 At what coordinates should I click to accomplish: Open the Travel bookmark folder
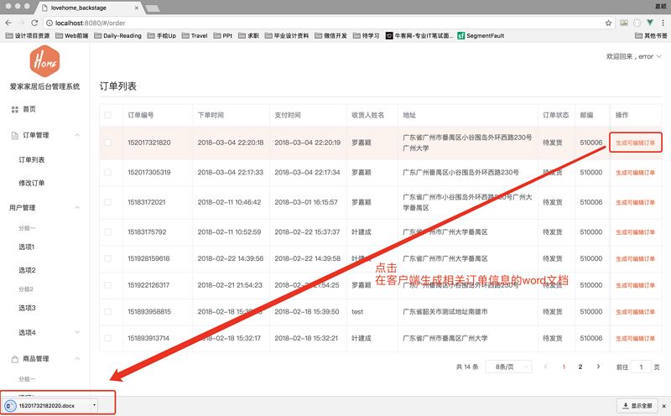click(195, 35)
